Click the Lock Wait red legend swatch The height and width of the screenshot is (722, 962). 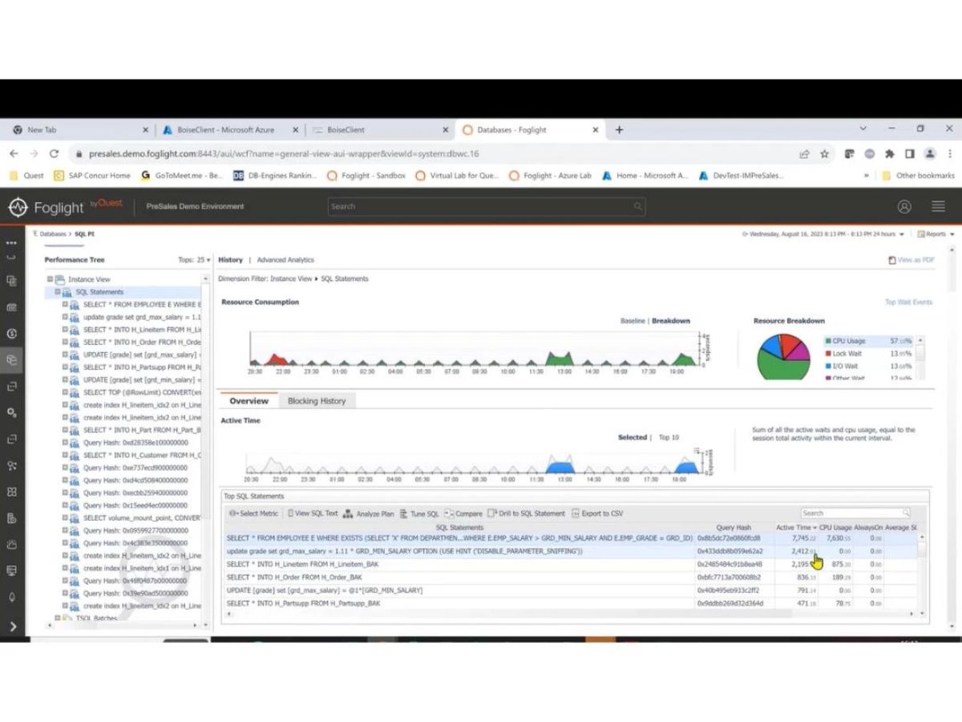tap(828, 354)
